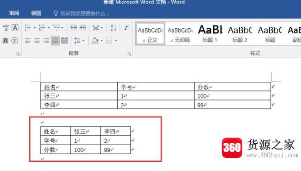Align text left

coord(28,40)
